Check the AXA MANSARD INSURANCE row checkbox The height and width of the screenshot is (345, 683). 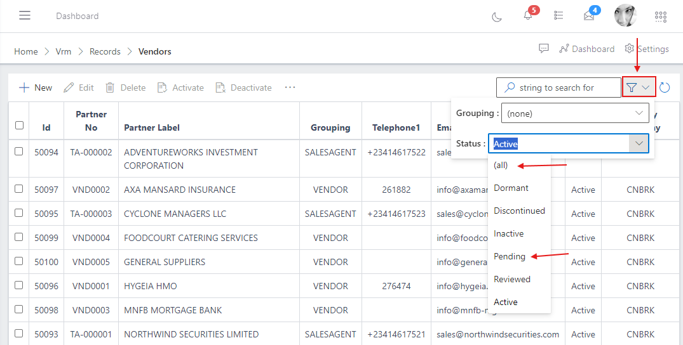[18, 189]
